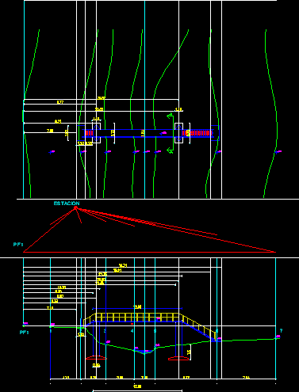Click the PF1 label beside the red triangle
Viewport: 299px width, 392px height.
[x=18, y=245]
